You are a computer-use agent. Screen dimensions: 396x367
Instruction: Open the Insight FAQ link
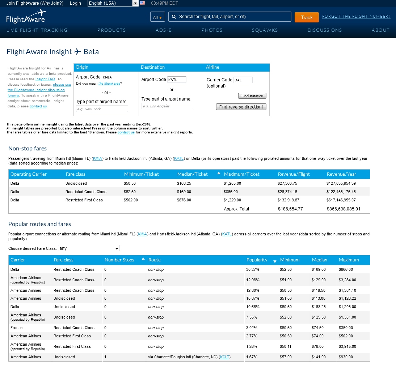45,79
